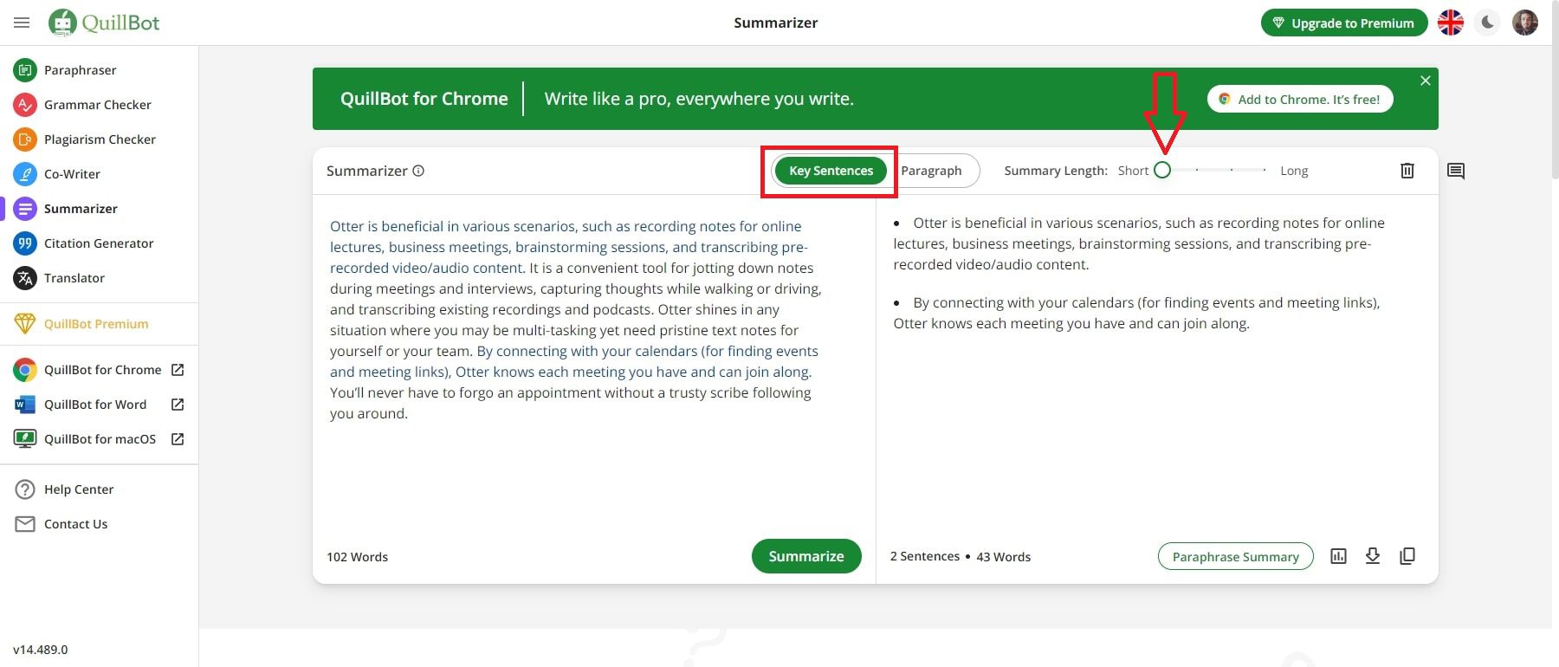
Task: Download the summary via export icon
Action: [1373, 556]
